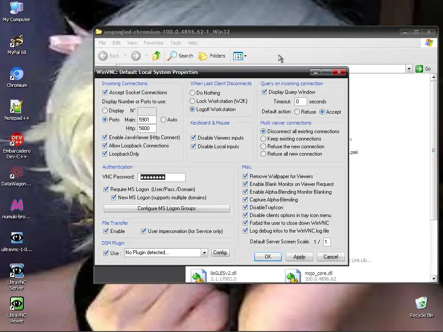Click Explorer Forward arrow button
The image size is (443, 332).
point(136,56)
